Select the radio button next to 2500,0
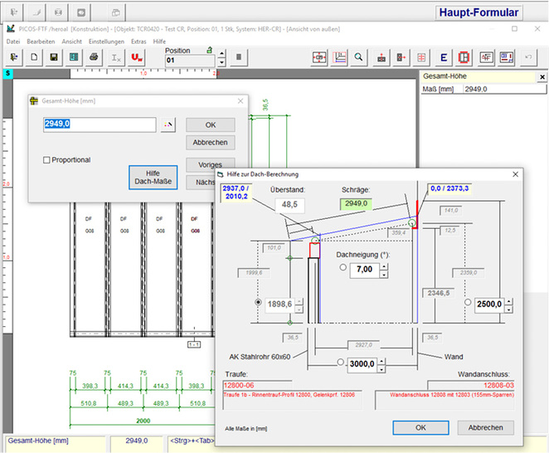The width and height of the screenshot is (549, 453). (469, 304)
